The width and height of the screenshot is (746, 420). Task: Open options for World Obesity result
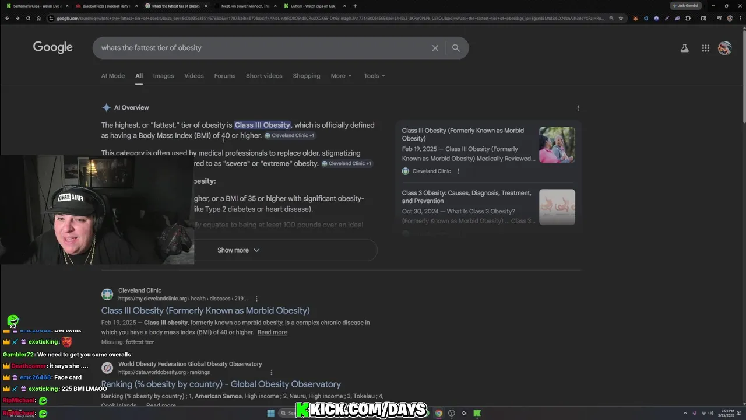click(x=271, y=372)
